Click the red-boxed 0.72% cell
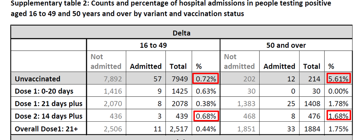The width and height of the screenshot is (362, 140). point(206,79)
